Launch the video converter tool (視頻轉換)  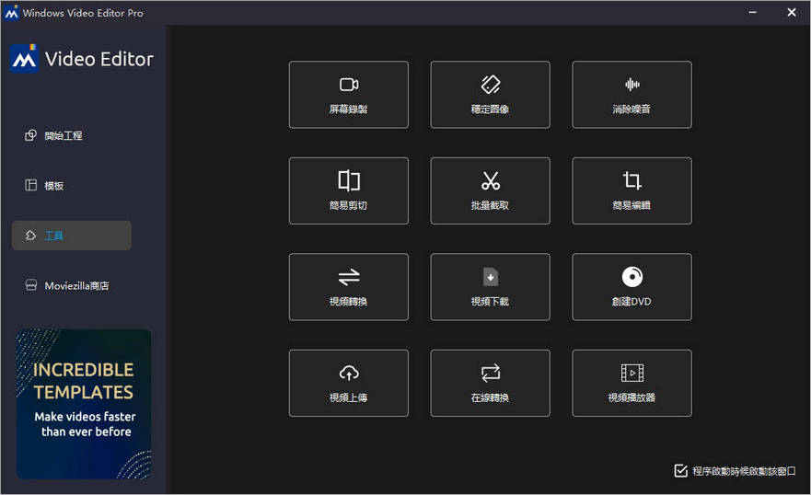click(x=349, y=287)
